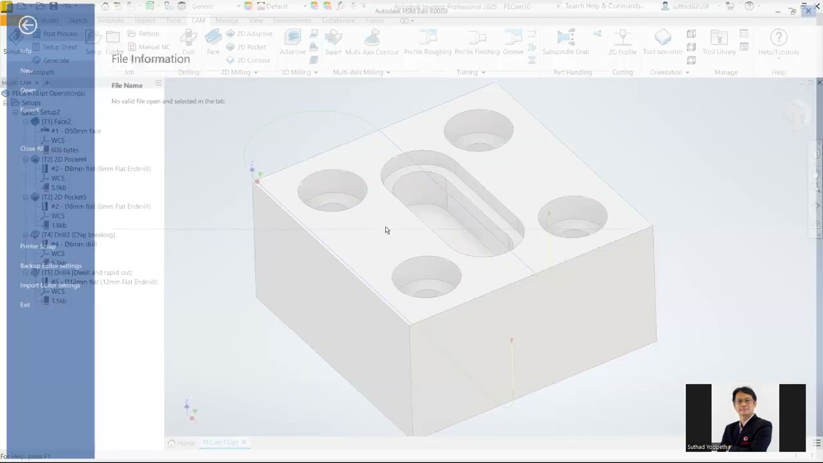
Task: Choose the 2D Adaptive operation
Action: (x=249, y=33)
